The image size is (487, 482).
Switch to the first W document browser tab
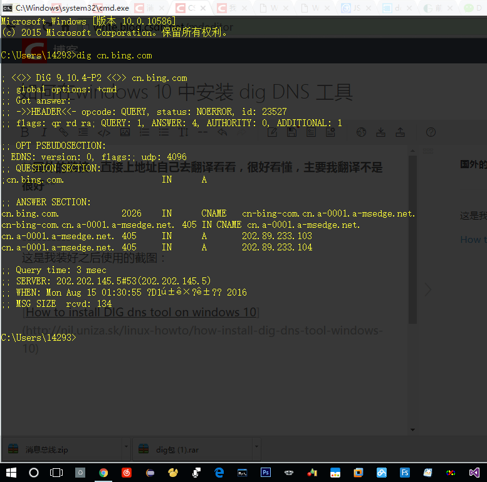pyautogui.click(x=274, y=8)
